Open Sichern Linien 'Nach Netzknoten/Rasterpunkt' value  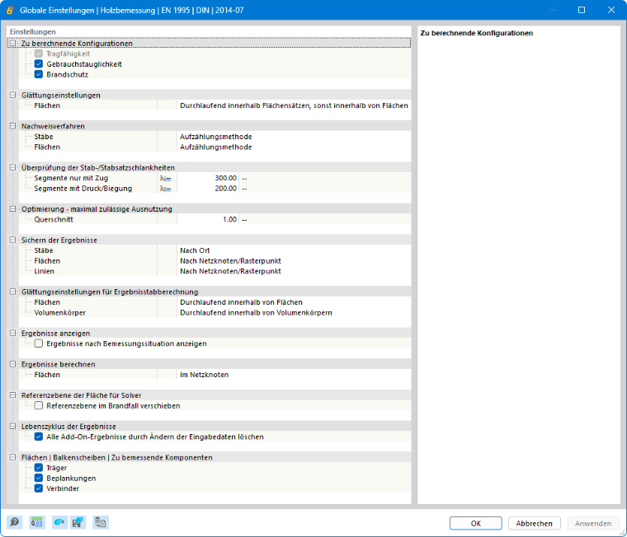(294, 271)
